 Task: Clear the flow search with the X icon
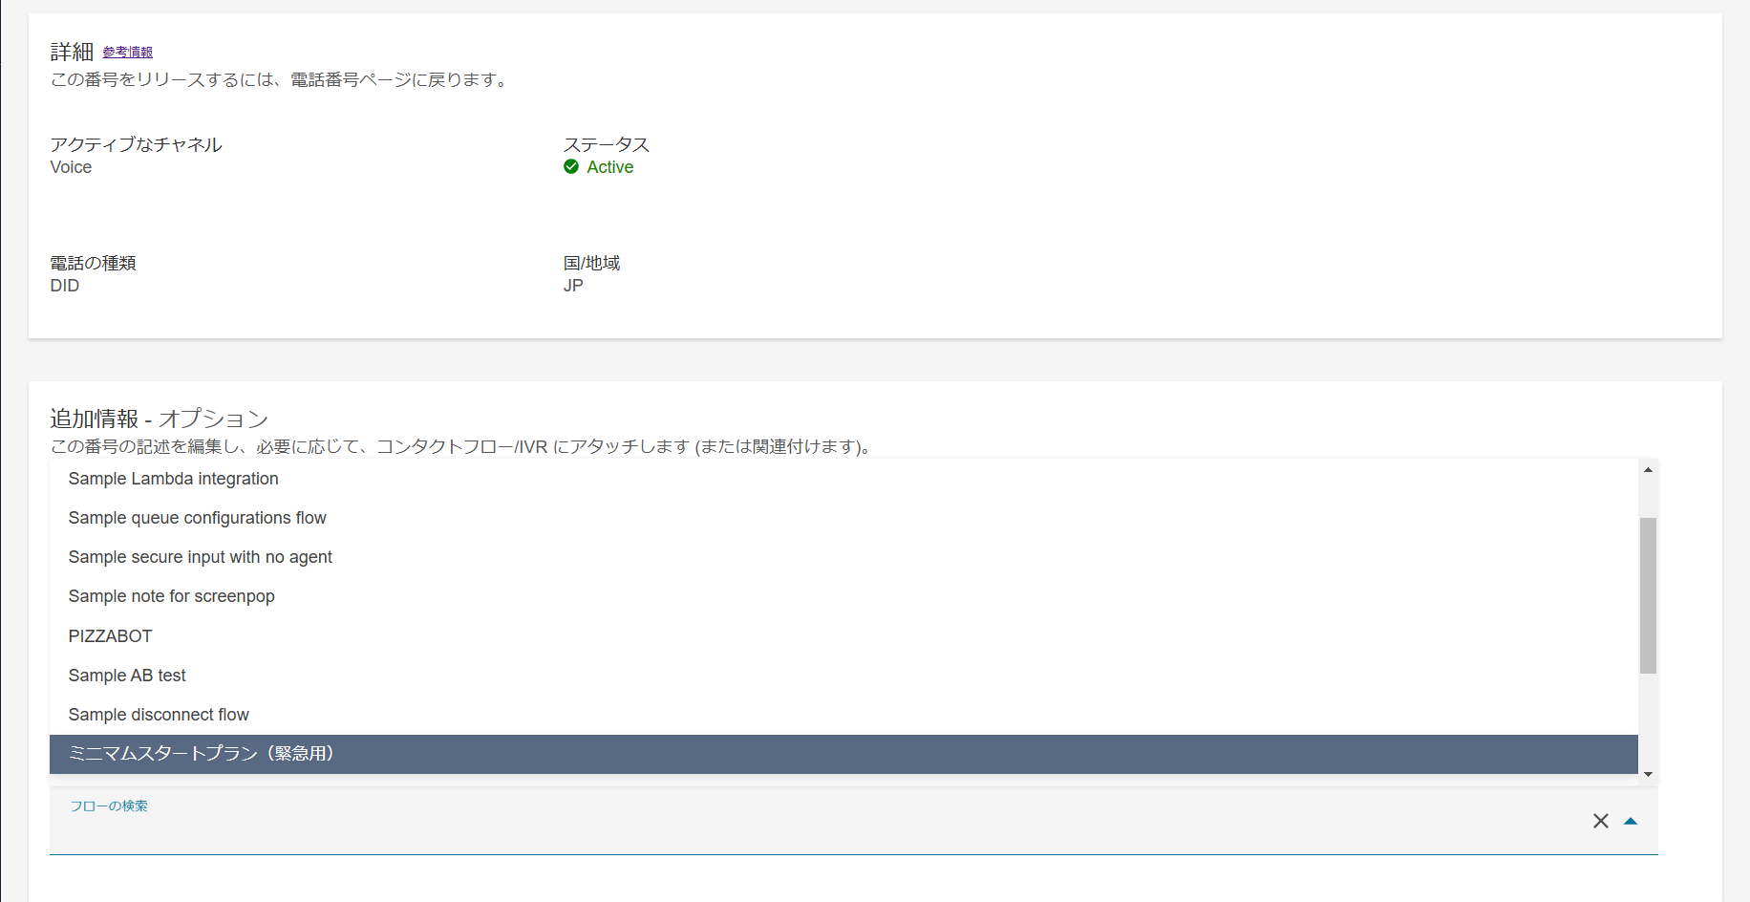[1601, 821]
